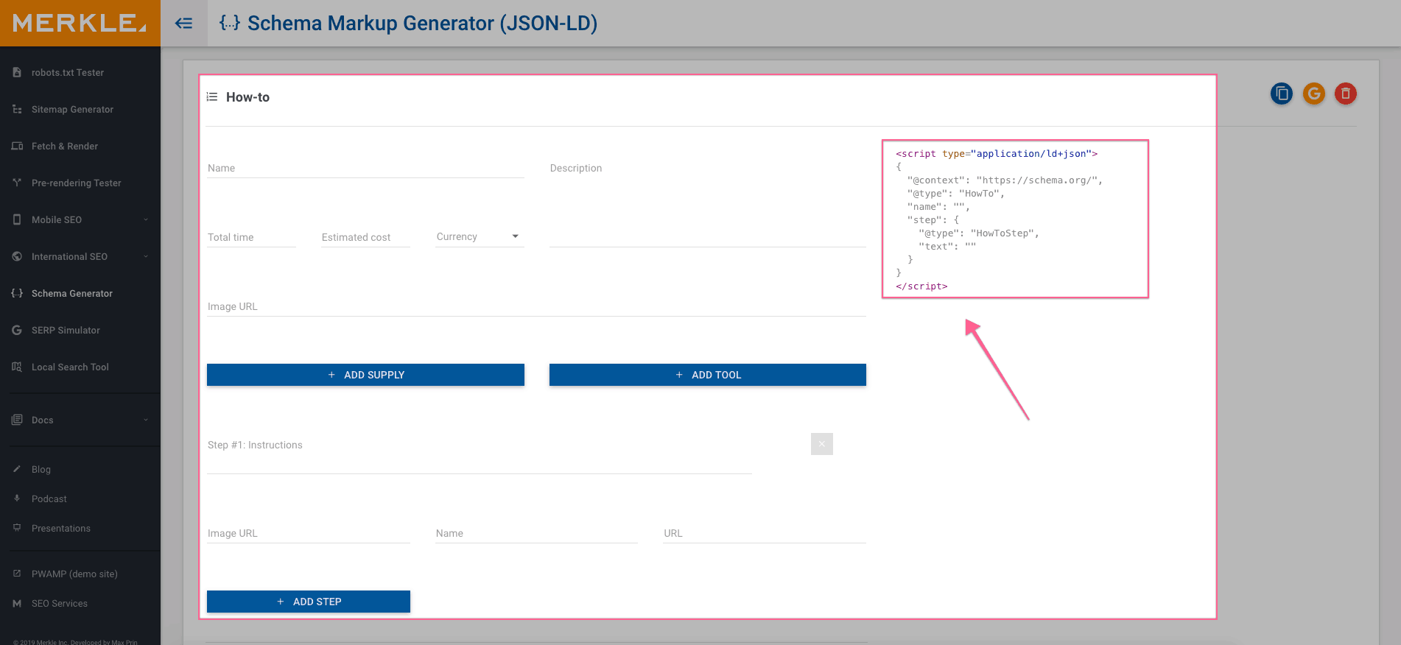Click the orange Google test icon
The image size is (1401, 645).
tap(1313, 94)
